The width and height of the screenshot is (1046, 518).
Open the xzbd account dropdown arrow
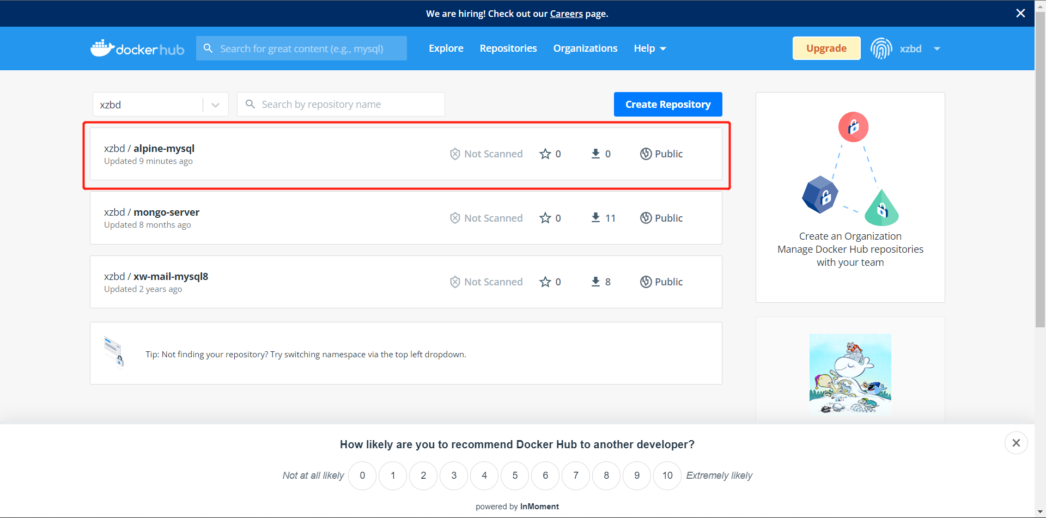click(x=937, y=48)
